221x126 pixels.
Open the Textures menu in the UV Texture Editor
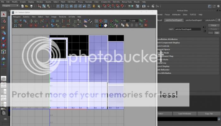tap(63, 17)
